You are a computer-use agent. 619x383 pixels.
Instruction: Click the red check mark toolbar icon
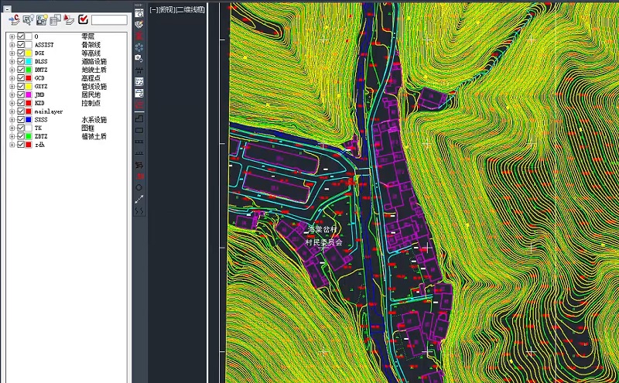tap(83, 19)
